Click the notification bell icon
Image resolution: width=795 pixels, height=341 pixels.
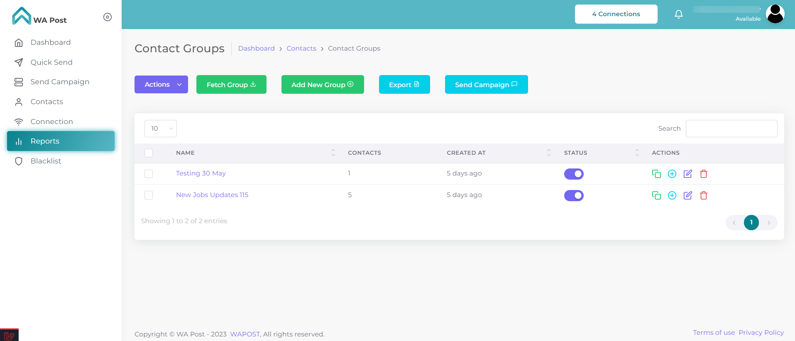pos(678,15)
